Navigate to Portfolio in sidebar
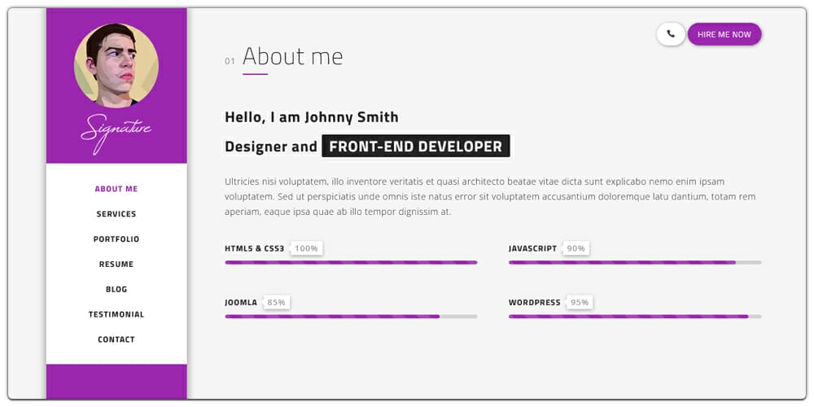 116,239
